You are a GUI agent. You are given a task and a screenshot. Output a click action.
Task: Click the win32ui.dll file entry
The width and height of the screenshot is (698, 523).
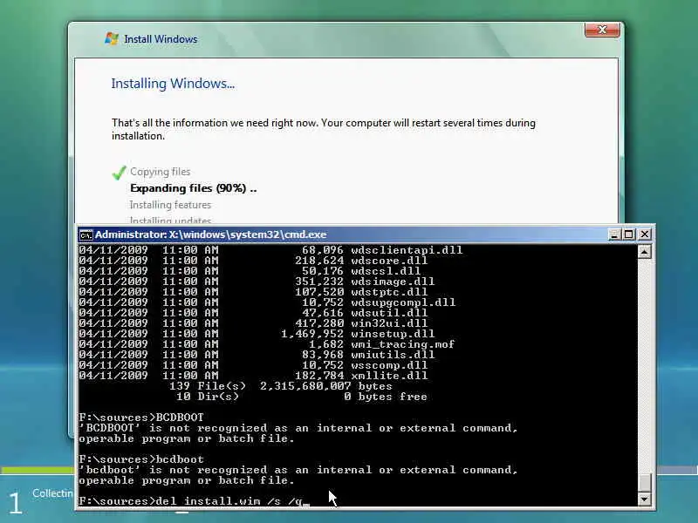(253, 323)
